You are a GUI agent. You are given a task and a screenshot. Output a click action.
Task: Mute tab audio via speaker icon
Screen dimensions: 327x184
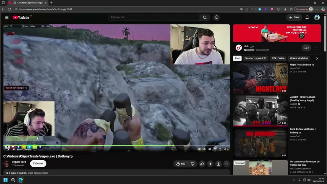[15, 3]
